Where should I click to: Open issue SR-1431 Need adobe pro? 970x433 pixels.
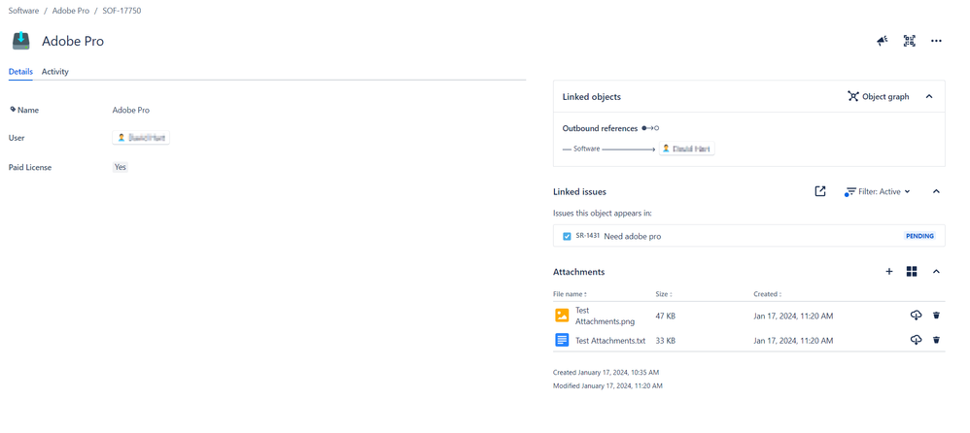748,236
